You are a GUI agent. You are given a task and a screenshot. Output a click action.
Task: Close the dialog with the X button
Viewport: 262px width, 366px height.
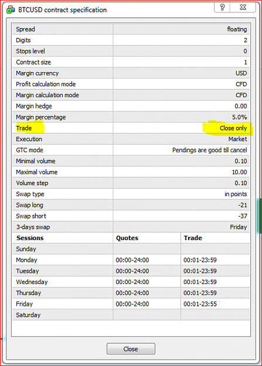pos(243,7)
